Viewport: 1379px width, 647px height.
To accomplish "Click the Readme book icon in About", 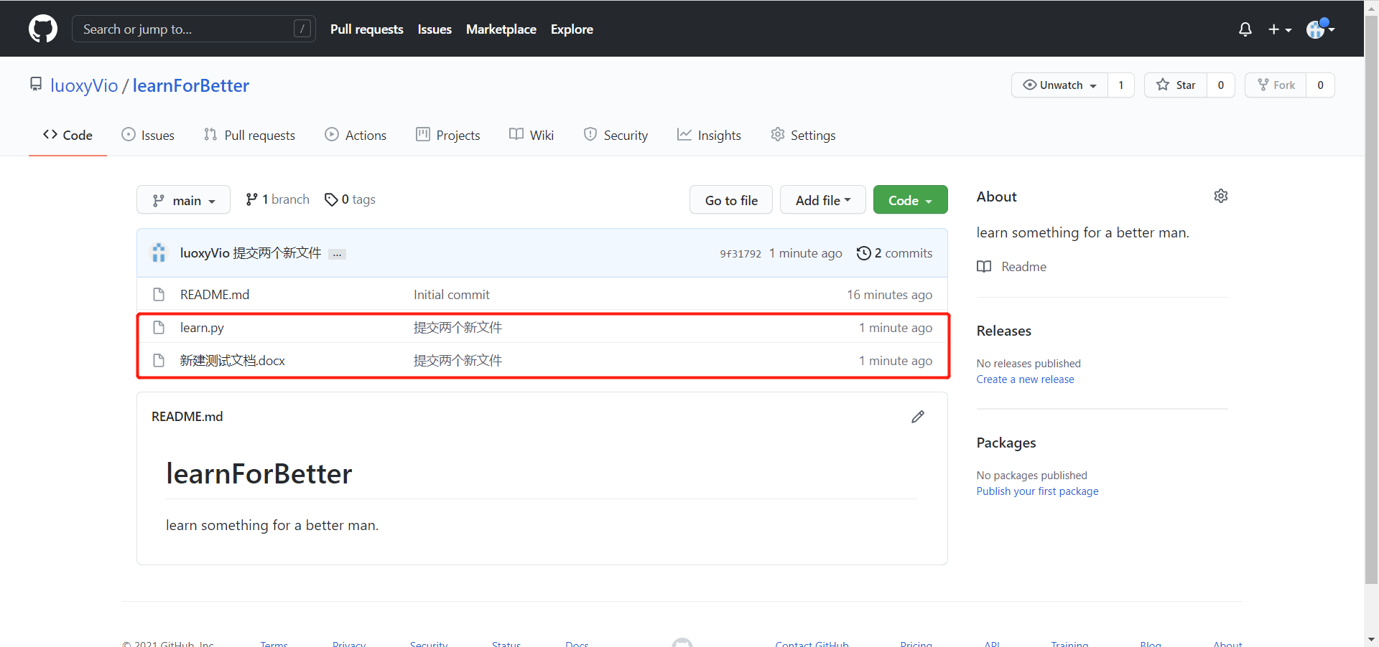I will 984,267.
